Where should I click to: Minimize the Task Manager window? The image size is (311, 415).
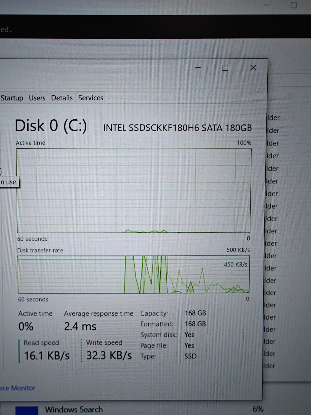tap(198, 68)
